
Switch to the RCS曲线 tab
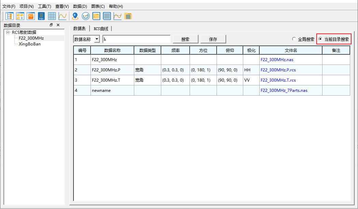(x=101, y=29)
